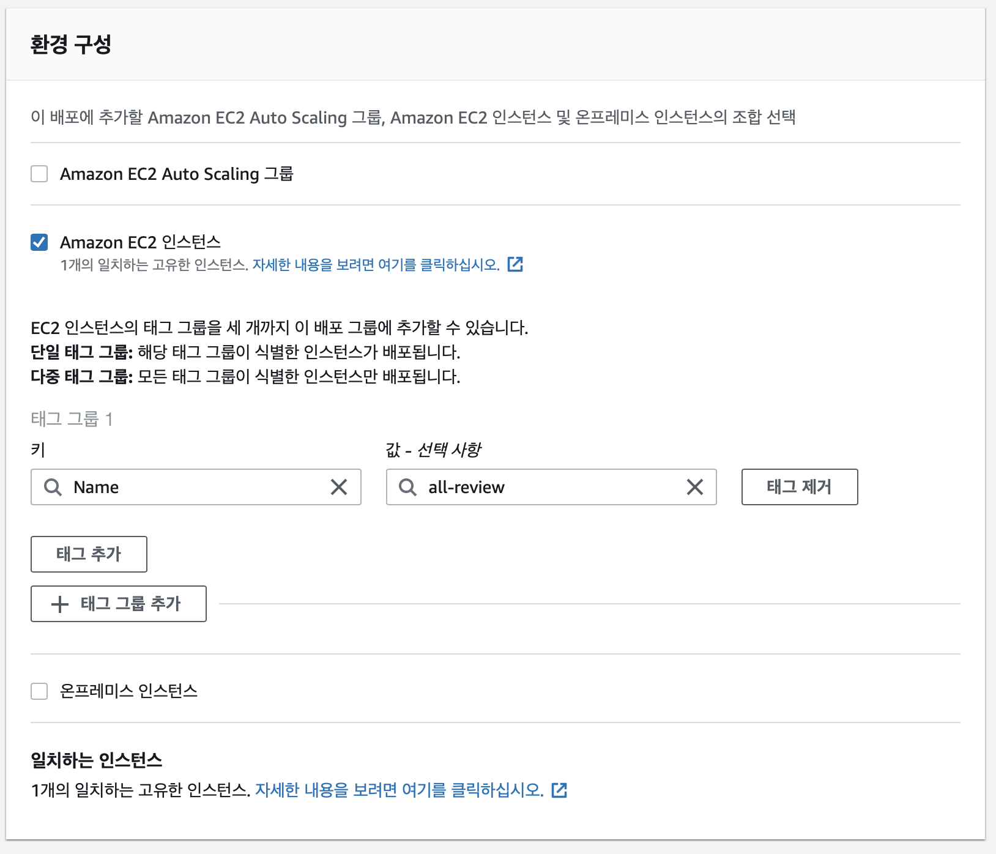Screen dimensions: 996x854
Task: Open the 자세한 내용 link under 일치하는 인스턴스
Action: 400,790
